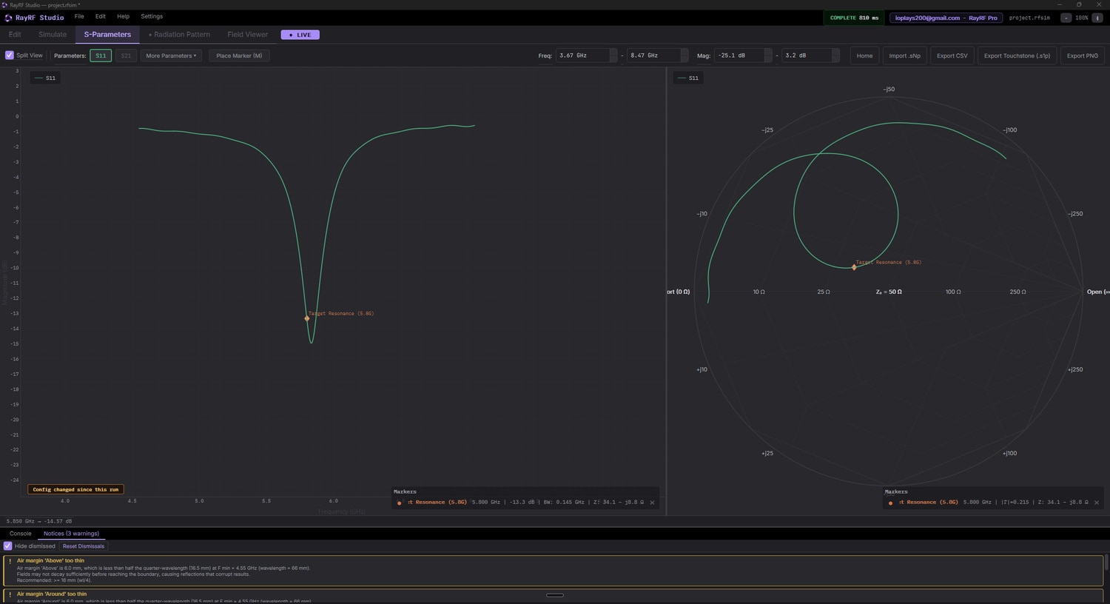Click warning icon of Air margin 'Around' notice
The image size is (1110, 604).
pos(10,594)
